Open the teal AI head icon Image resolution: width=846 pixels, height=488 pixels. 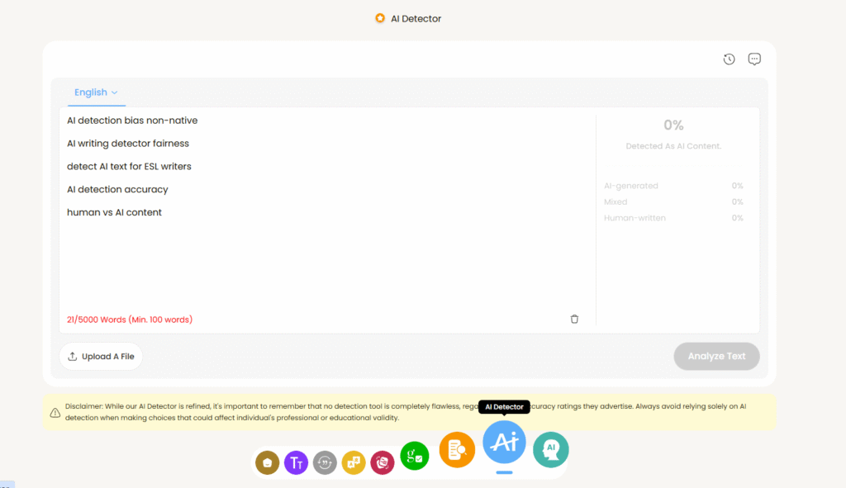pos(551,450)
